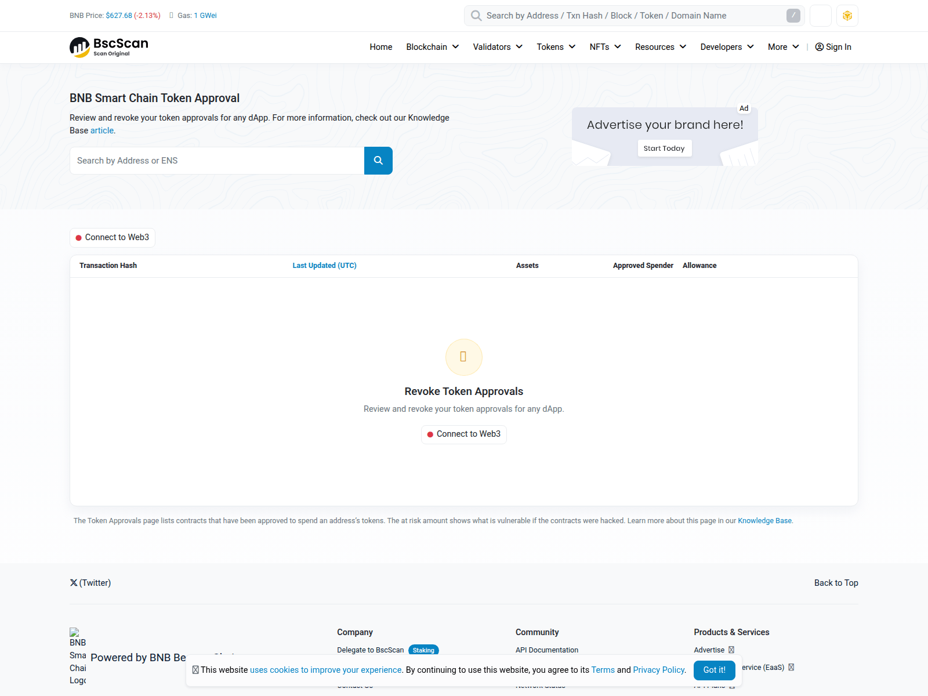The image size is (928, 696).
Task: Open Sign In
Action: coord(833,47)
